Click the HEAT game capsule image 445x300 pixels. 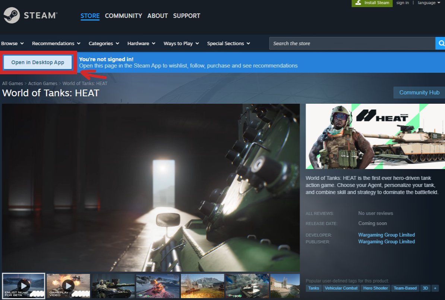click(x=375, y=136)
